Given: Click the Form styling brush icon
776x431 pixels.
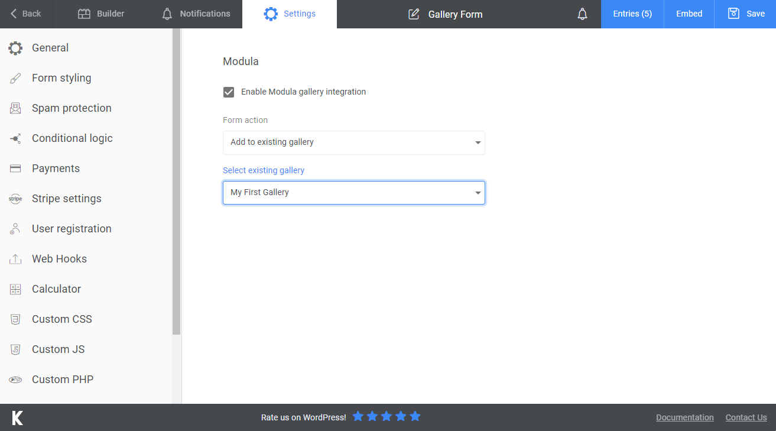Looking at the screenshot, I should pos(15,78).
